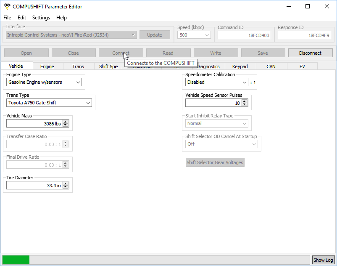Click the green progress bar
337x266 pixels.
pyautogui.click(x=16, y=260)
